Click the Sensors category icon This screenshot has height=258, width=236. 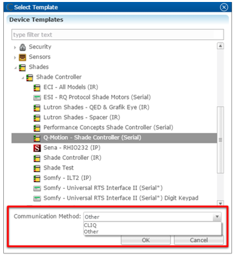coord(22,57)
